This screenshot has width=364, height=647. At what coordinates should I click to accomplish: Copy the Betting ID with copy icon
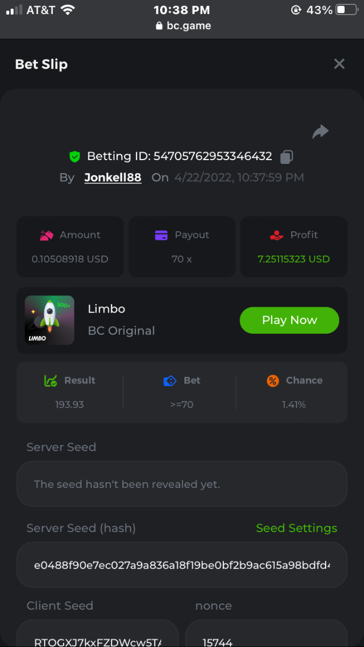click(287, 157)
